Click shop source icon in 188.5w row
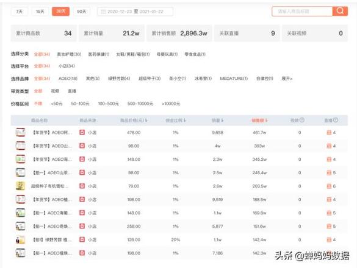Screen dimensions: 357x268 [82, 199]
